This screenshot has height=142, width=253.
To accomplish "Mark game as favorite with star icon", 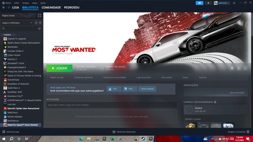I will pyautogui.click(x=245, y=68).
